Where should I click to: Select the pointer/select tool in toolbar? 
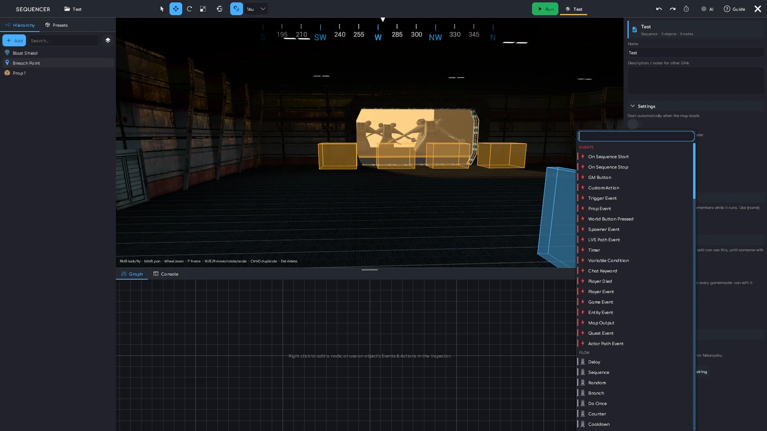tap(162, 9)
